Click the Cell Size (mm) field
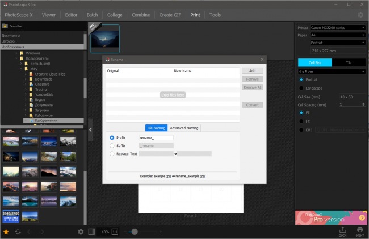Image resolution: width=369 pixels, height=239 pixels. [353, 97]
